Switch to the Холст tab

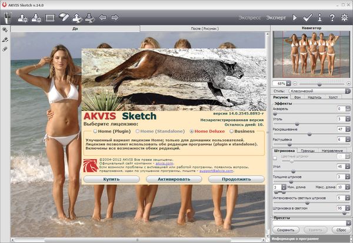(333, 97)
